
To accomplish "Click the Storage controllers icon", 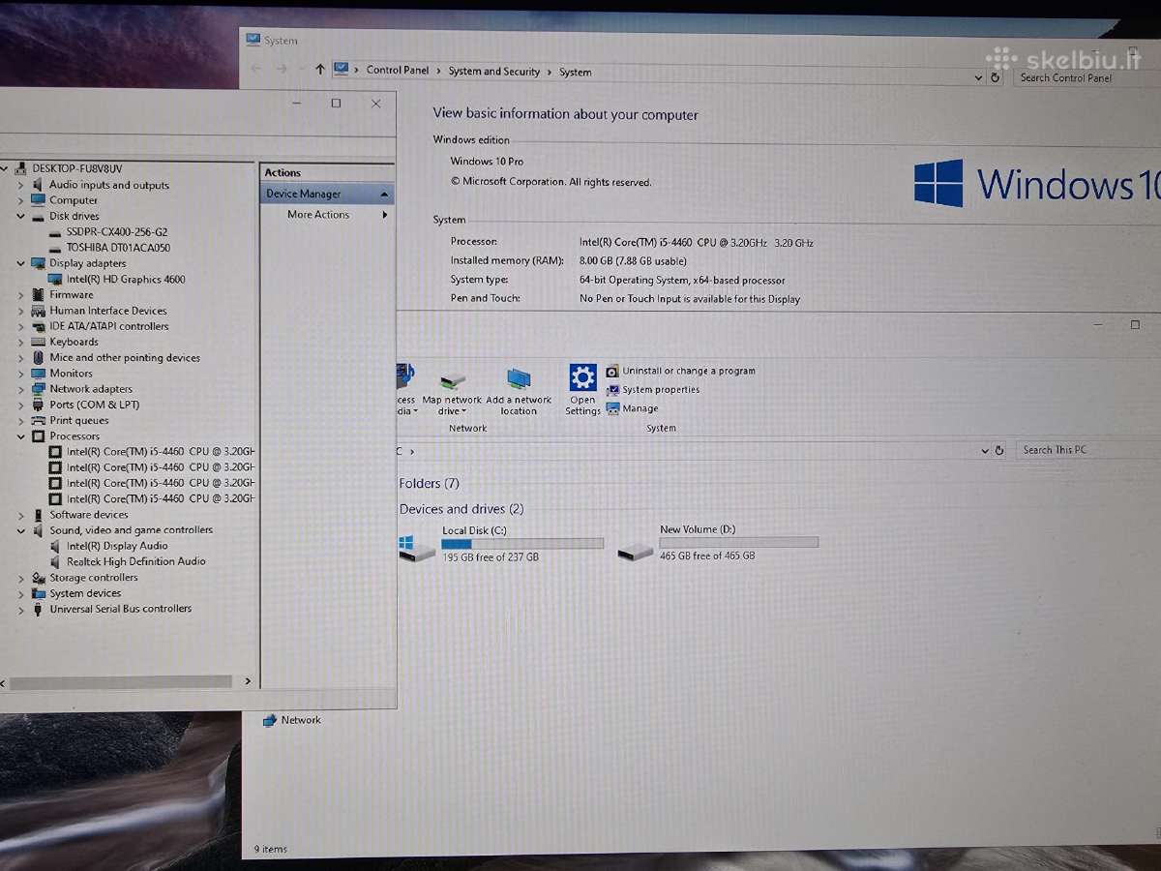I will tap(39, 578).
